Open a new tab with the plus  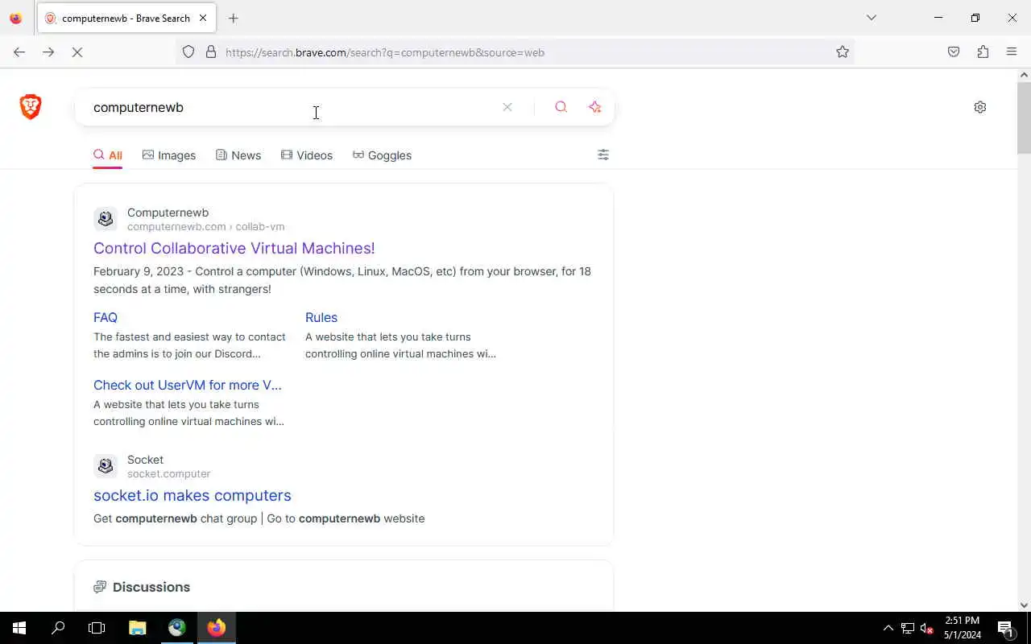pyautogui.click(x=234, y=18)
